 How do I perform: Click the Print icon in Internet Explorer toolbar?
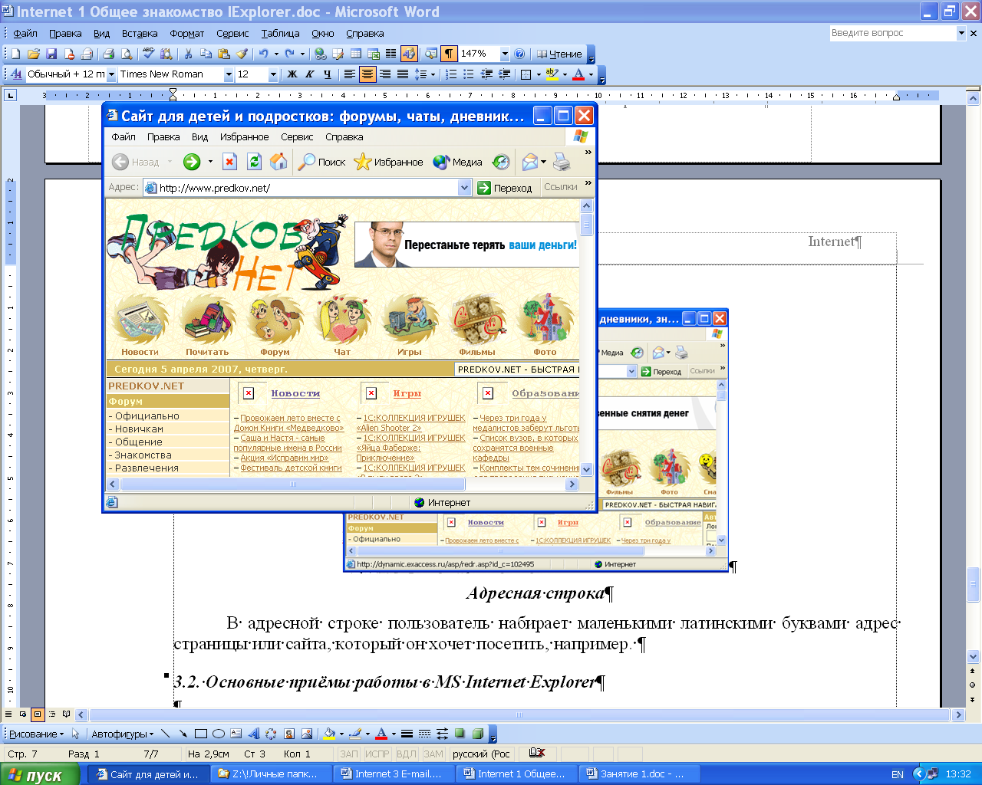[562, 162]
